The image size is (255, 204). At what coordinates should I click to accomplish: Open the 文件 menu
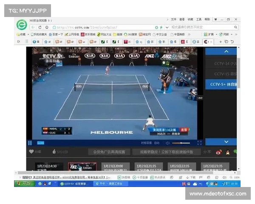pyautogui.click(x=173, y=20)
